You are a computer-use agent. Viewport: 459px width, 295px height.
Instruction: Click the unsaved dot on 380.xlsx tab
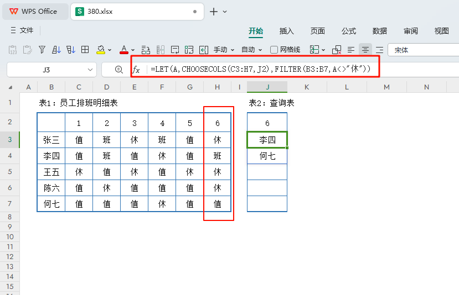[195, 12]
